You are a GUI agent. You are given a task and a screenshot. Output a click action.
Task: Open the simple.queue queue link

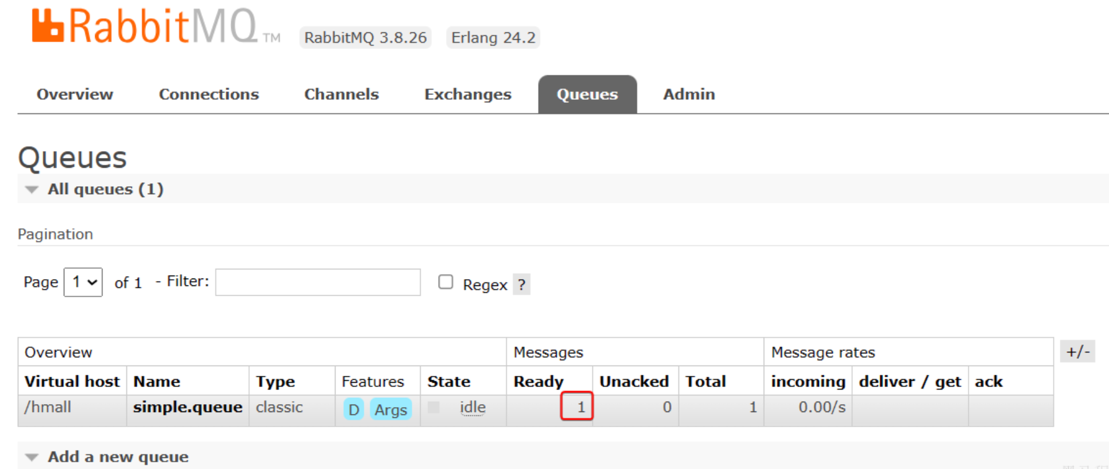click(188, 407)
